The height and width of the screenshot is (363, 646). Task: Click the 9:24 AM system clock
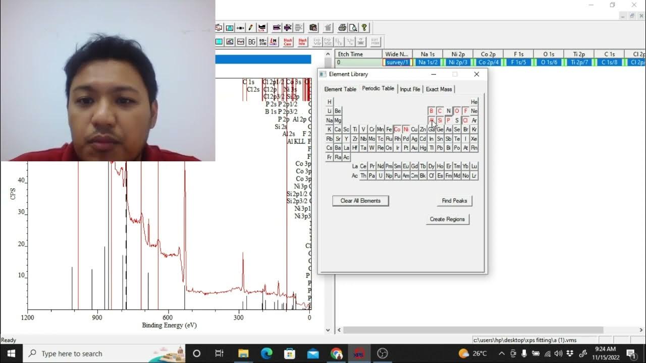pyautogui.click(x=605, y=349)
